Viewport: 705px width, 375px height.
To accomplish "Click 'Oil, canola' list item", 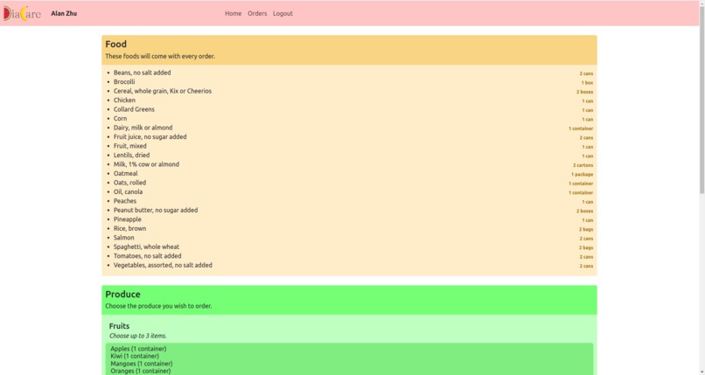I will coord(128,191).
